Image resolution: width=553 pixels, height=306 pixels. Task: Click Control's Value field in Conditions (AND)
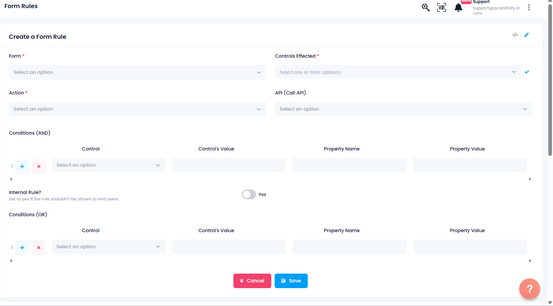click(x=229, y=165)
